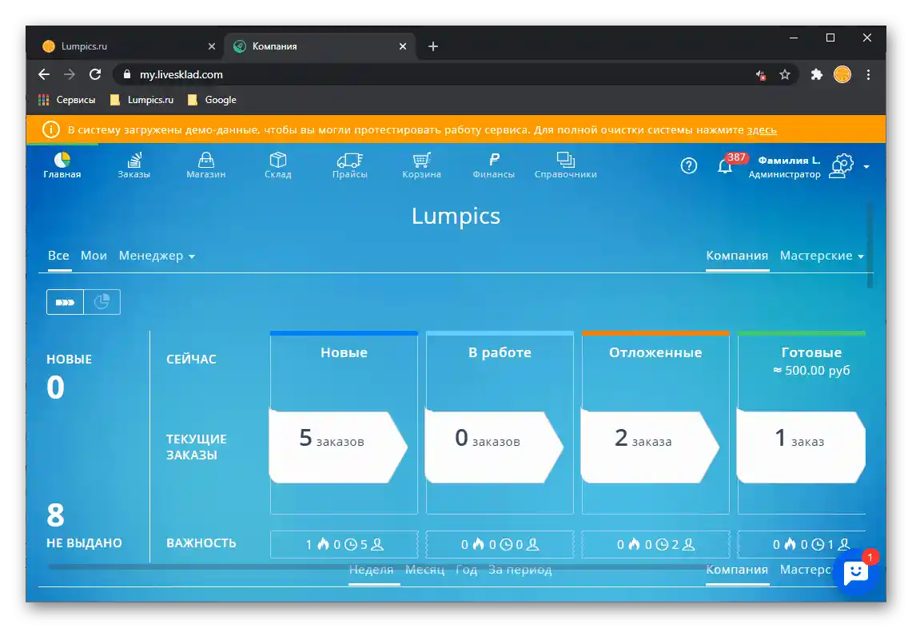Open the 5 заказов Новые card
Screen dimensions: 912x628
coord(338,447)
